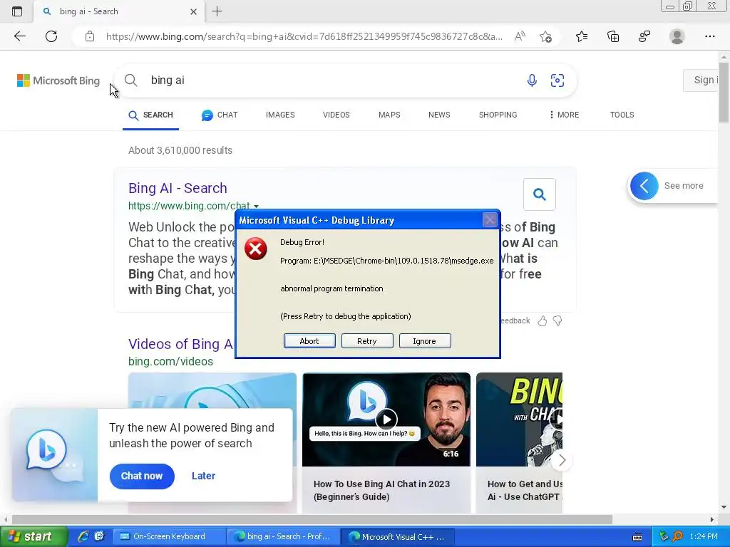Click the site lock info icon
Viewport: 730px width, 547px height.
tap(90, 36)
